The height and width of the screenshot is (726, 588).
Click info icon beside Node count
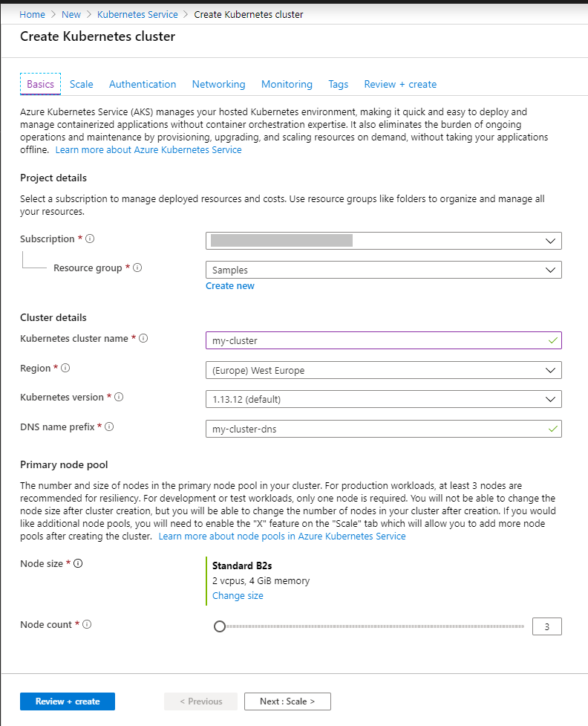[x=87, y=624]
